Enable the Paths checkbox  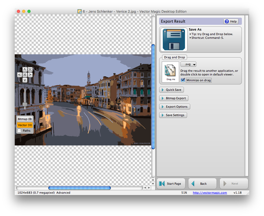[19, 131]
